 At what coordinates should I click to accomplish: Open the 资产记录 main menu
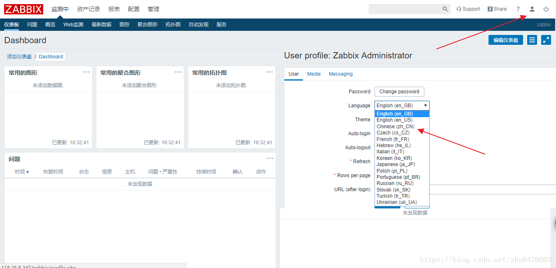(x=88, y=9)
